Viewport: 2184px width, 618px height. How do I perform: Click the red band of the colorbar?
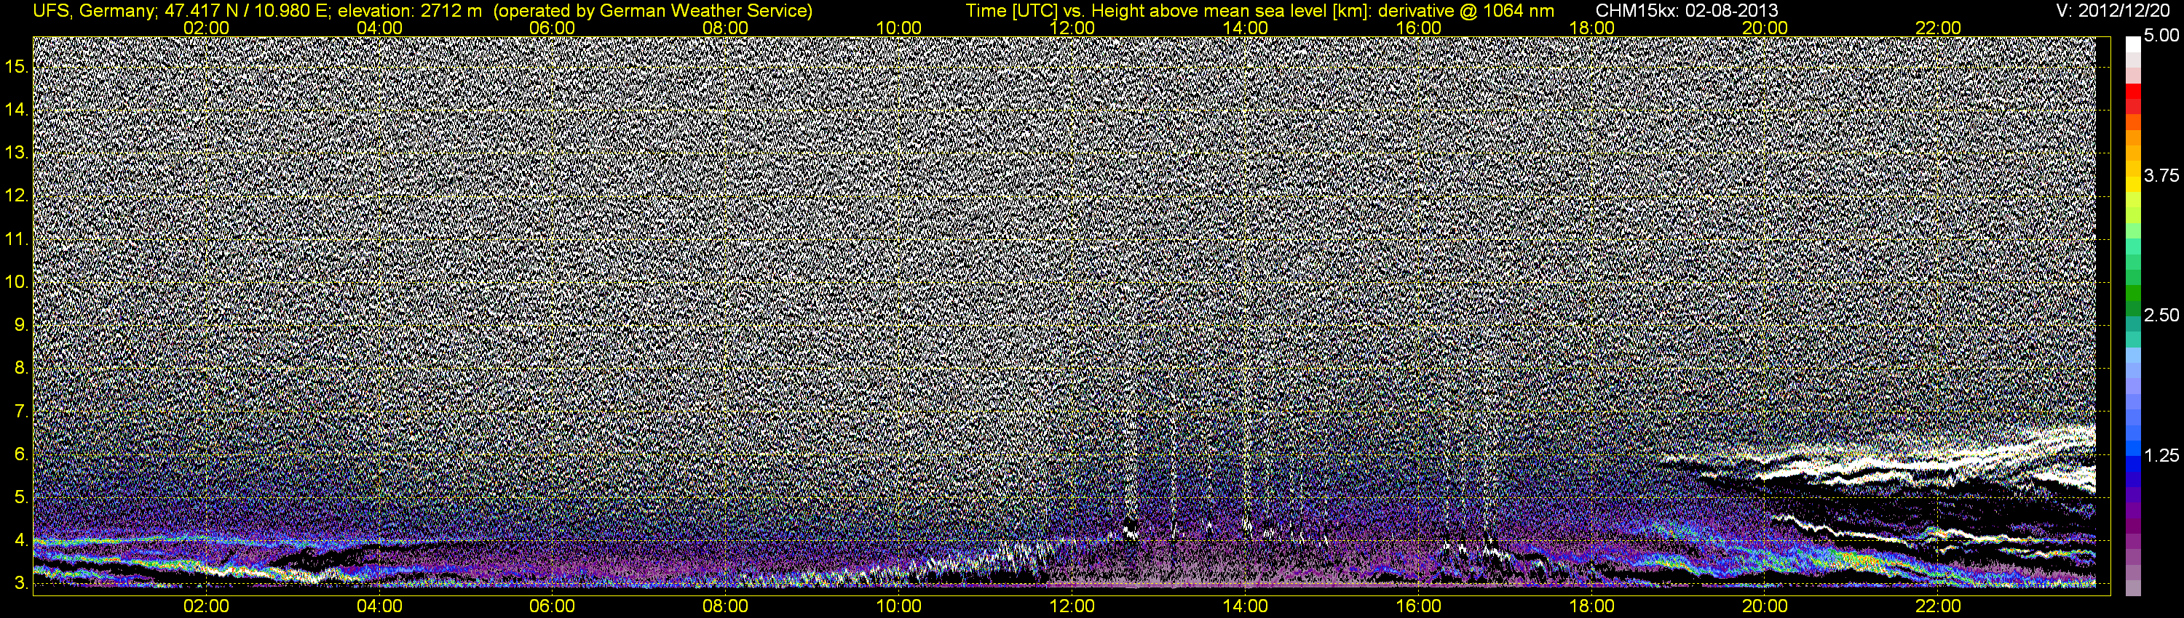click(2133, 91)
